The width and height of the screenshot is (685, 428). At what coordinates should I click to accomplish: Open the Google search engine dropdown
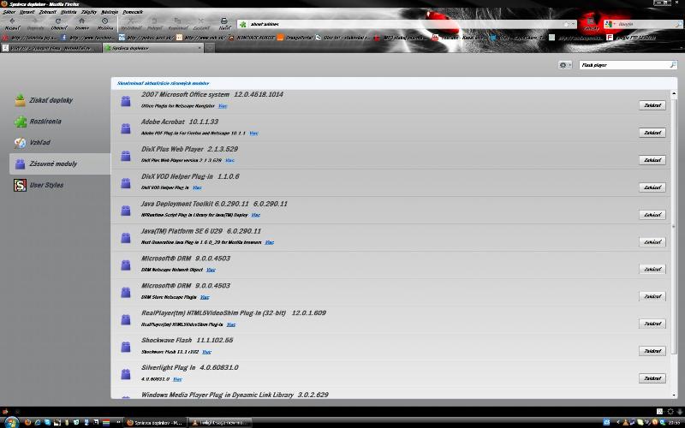tap(611, 24)
